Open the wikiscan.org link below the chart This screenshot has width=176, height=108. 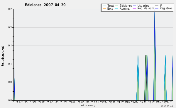(x=88, y=105)
